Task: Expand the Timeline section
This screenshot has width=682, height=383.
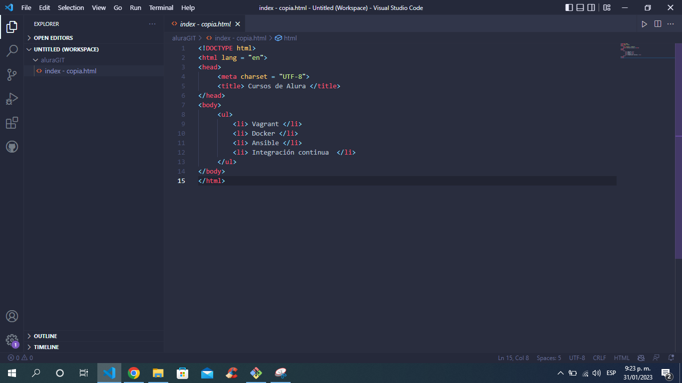Action: [94, 347]
